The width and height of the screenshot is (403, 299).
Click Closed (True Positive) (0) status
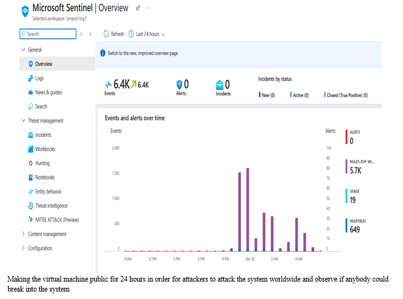(346, 95)
